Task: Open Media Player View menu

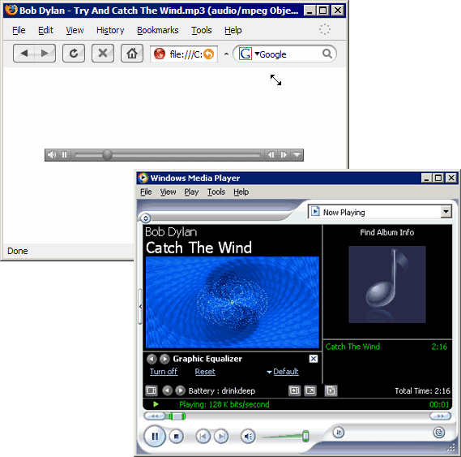Action: point(168,192)
